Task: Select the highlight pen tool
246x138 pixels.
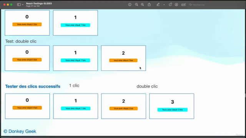Action: click(x=158, y=5)
